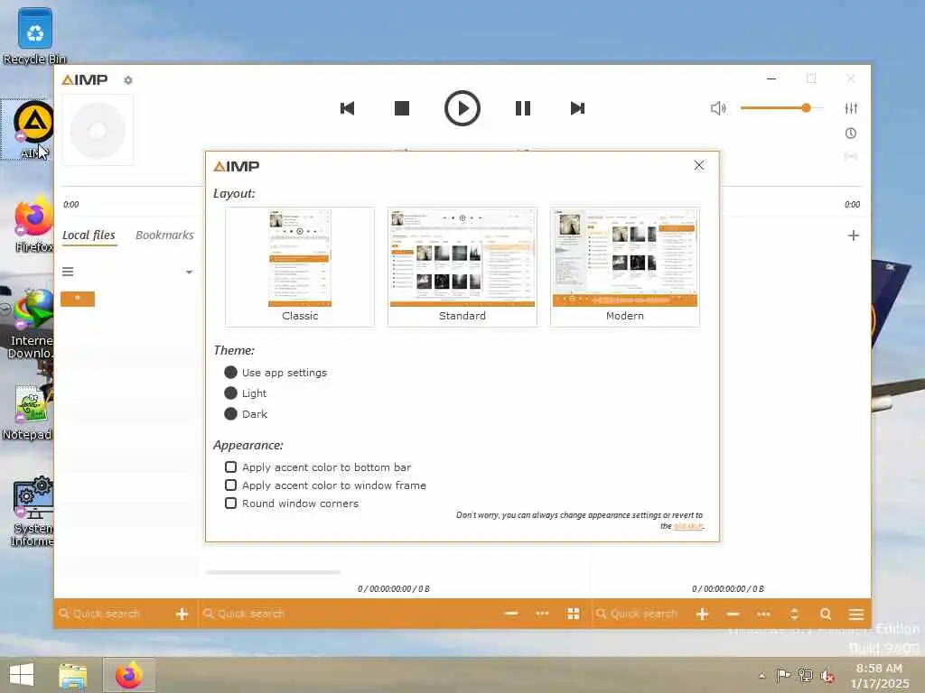Click the plus icon beside left Quick search
Viewport: 925px width, 693px height.
point(182,614)
